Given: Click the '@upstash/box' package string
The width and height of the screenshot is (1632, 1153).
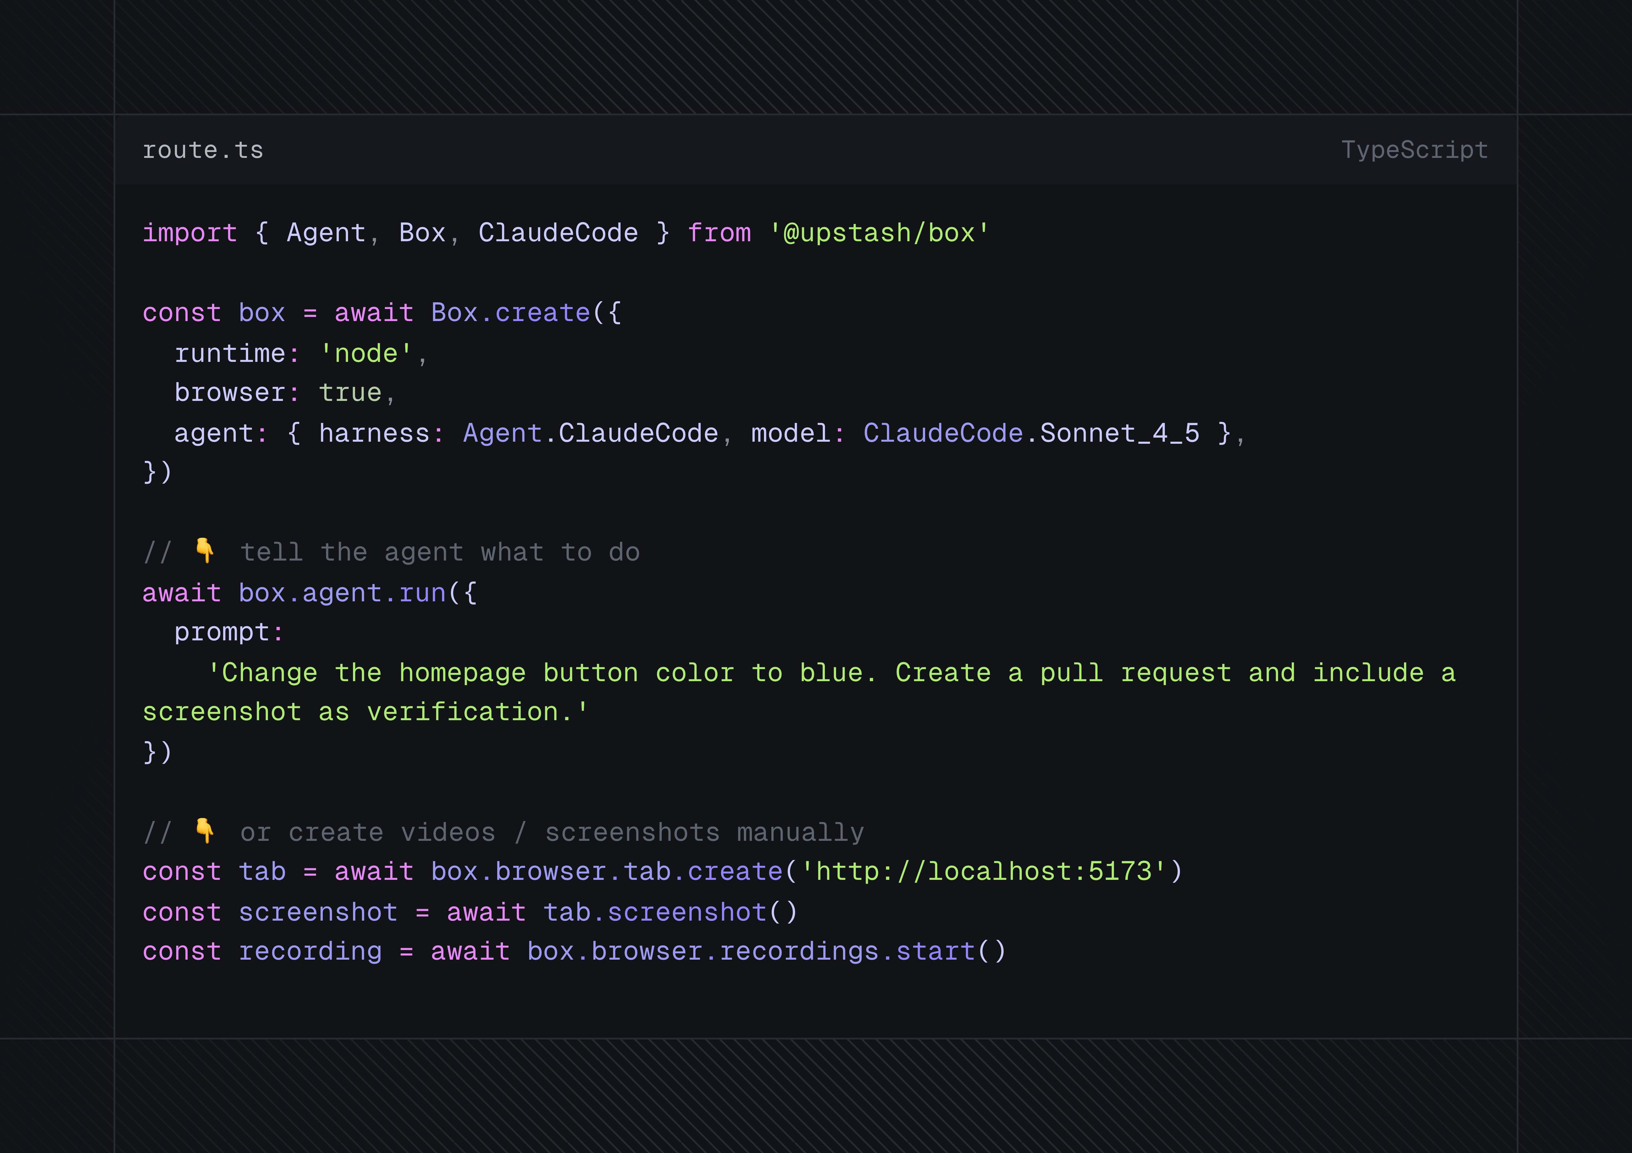Looking at the screenshot, I should point(879,233).
